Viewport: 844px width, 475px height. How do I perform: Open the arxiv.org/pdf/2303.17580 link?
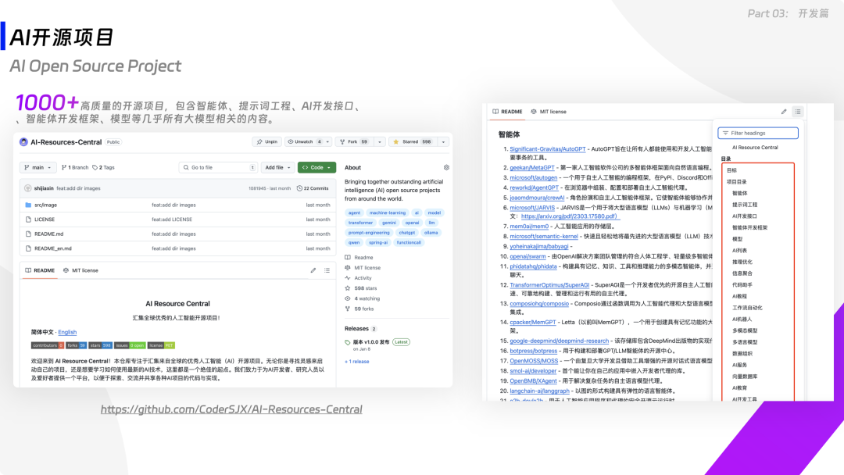(569, 216)
